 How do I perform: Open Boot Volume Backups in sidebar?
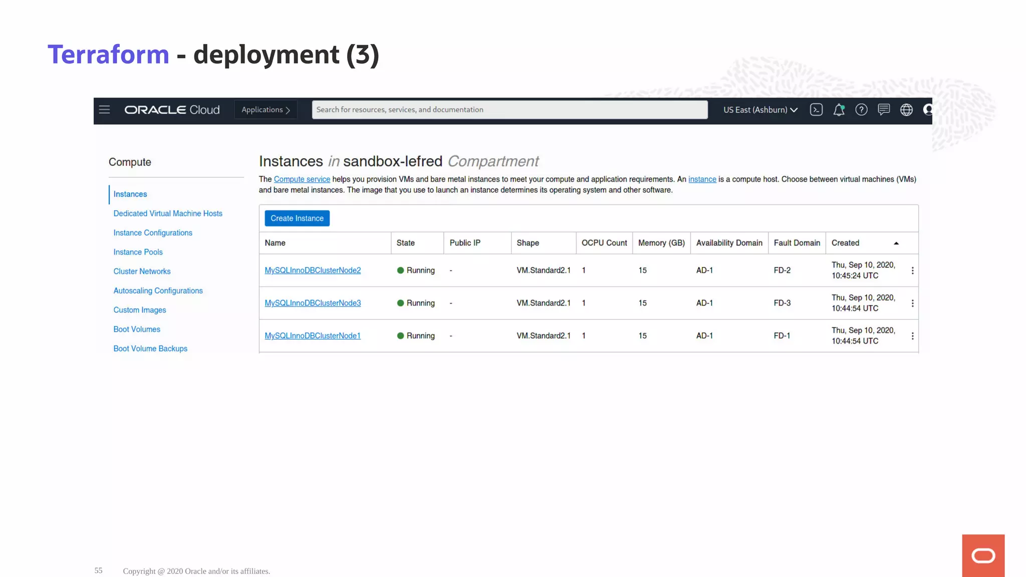(150, 349)
